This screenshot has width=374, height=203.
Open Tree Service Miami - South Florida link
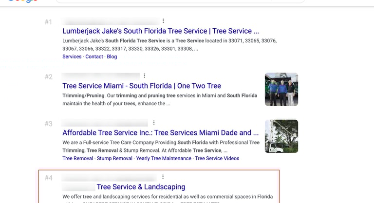point(142,86)
